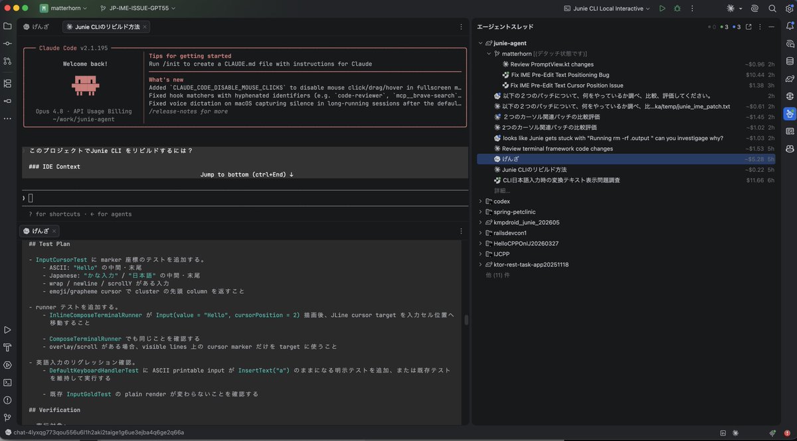This screenshot has width=797, height=441.
Task: Expand the HelloCPPOnIJ20260327 node
Action: coord(480,243)
